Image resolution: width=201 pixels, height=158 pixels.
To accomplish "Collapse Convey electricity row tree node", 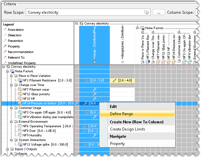I will pos(4,67).
